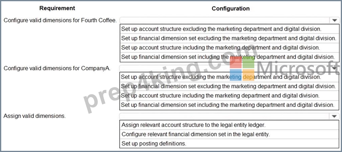Screen dimensions: 342x152
Task: Click the Configuration column header
Action: [230, 9]
